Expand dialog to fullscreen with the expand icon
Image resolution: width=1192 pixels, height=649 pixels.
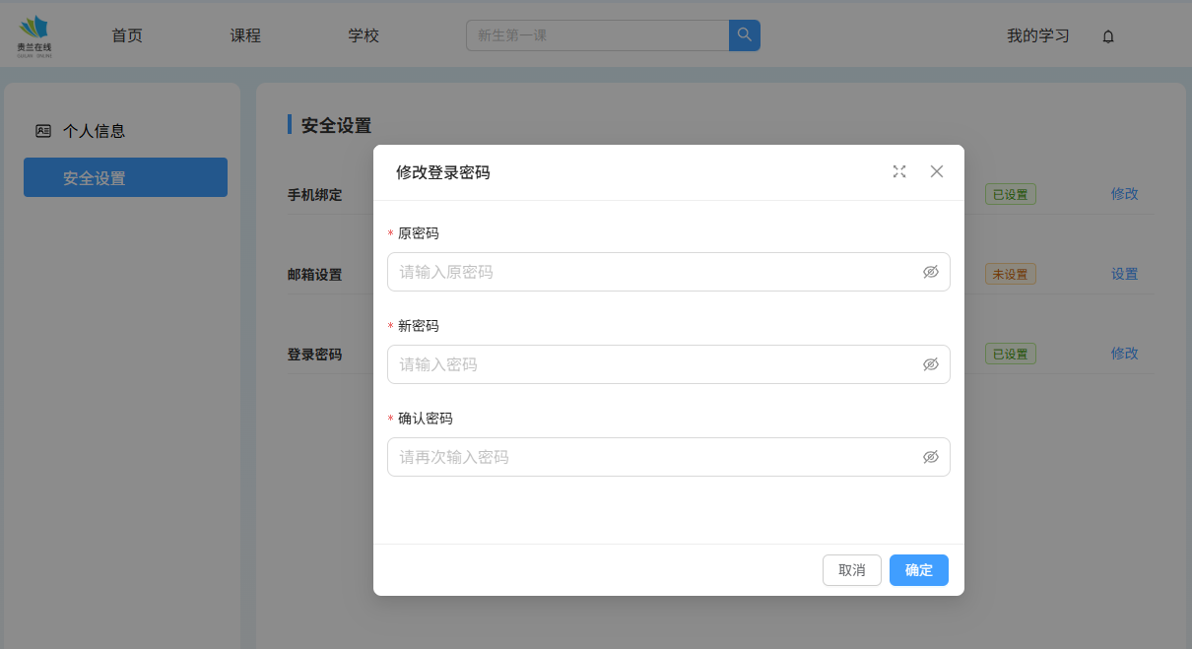(x=898, y=171)
